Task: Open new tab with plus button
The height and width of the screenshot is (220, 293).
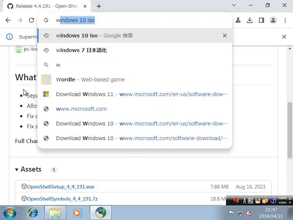Action: click(99, 6)
